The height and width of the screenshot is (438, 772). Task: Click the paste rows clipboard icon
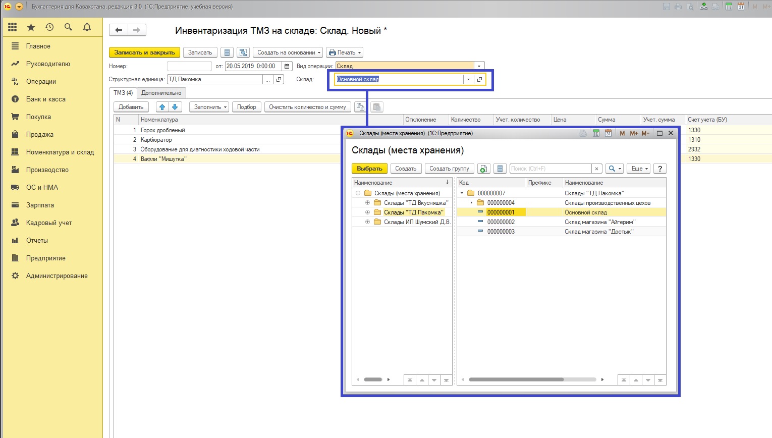pyautogui.click(x=377, y=107)
